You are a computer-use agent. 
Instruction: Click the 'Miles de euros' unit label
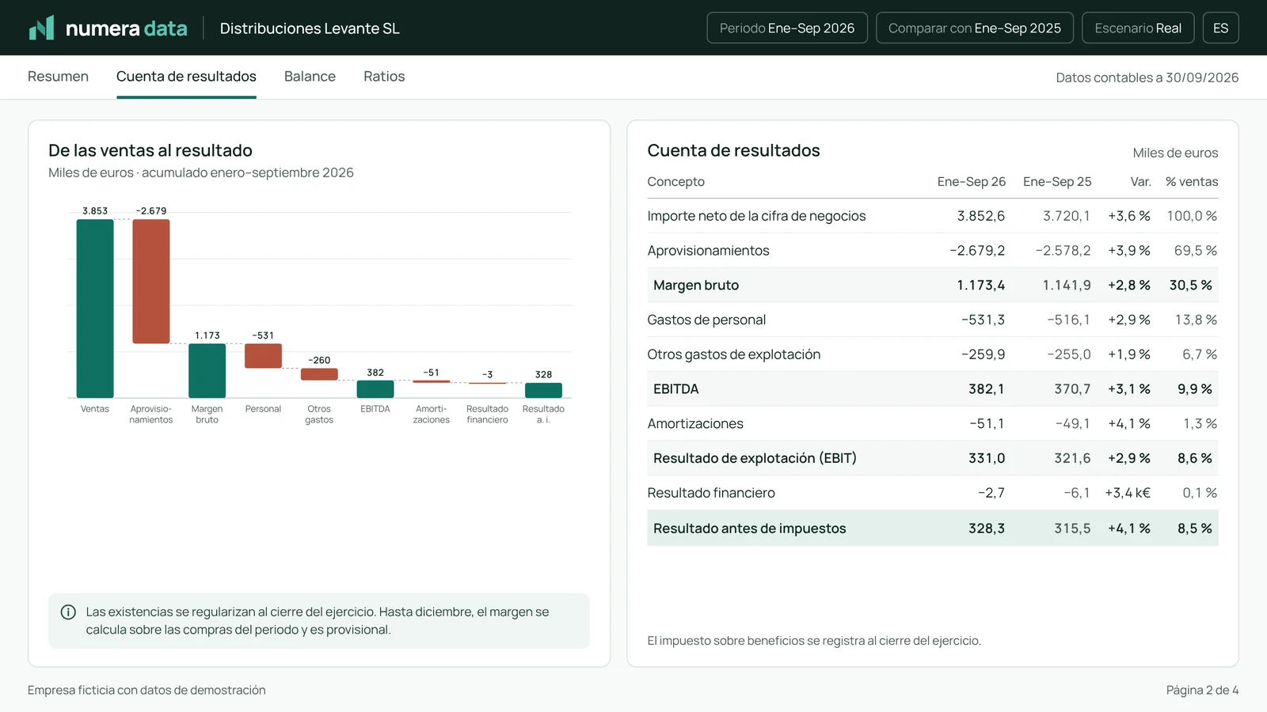click(x=1175, y=153)
